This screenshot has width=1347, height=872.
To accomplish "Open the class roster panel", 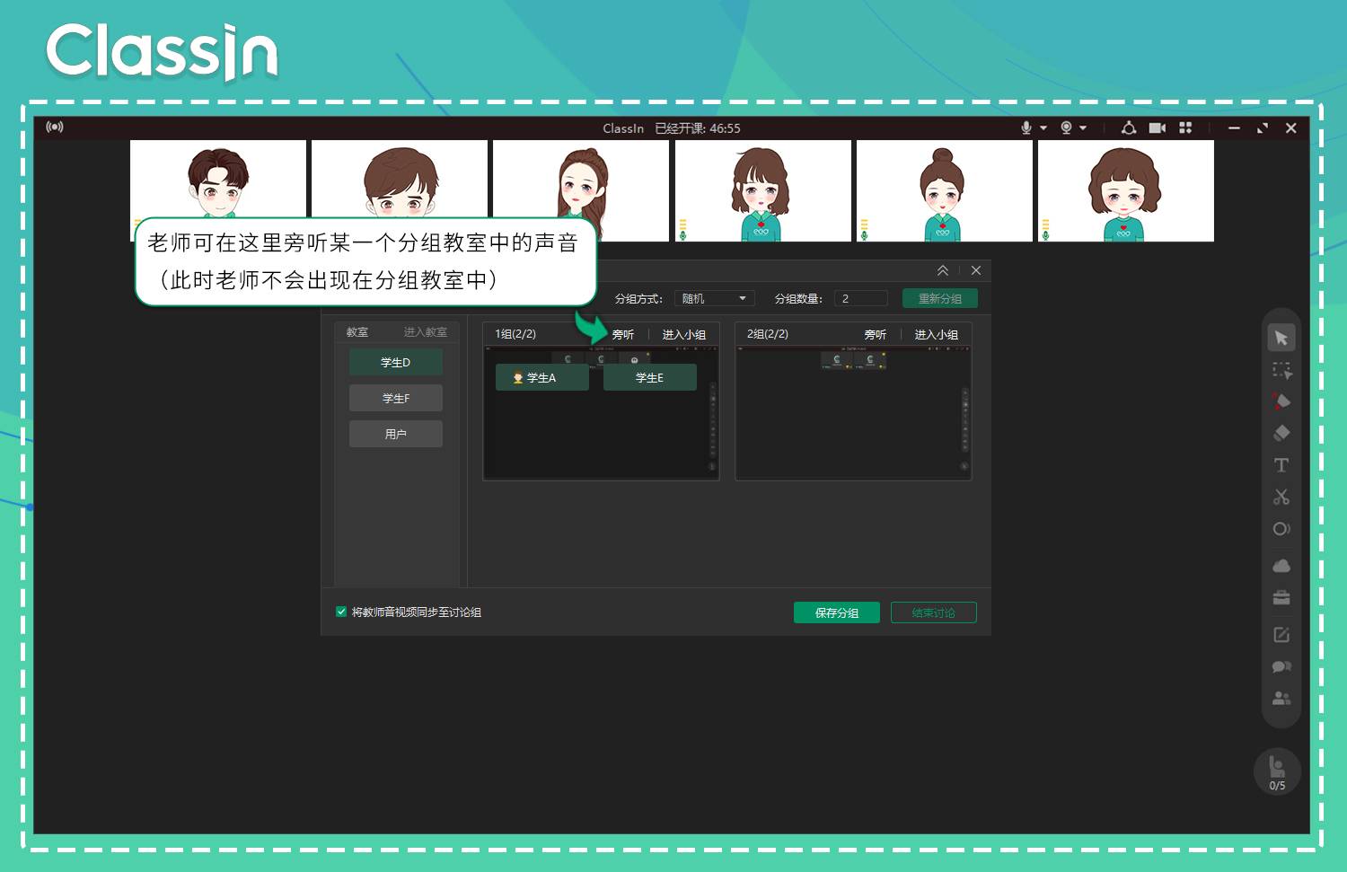I will pyautogui.click(x=1281, y=698).
